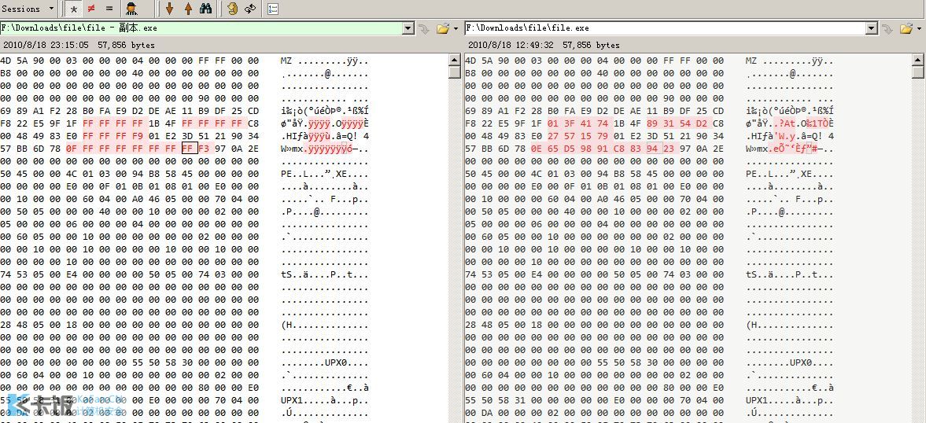Click the line numbers list icon

[x=273, y=9]
